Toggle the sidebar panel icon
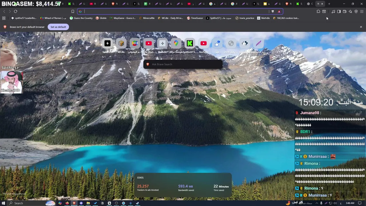 pyautogui.click(x=339, y=11)
